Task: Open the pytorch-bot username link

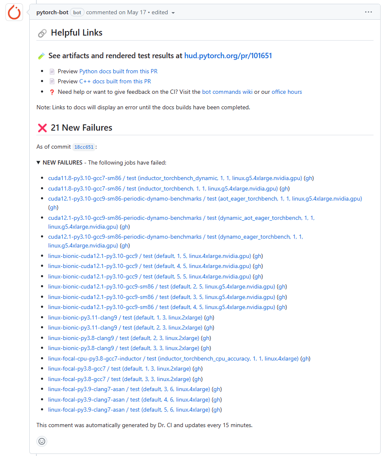Action: [x=52, y=12]
